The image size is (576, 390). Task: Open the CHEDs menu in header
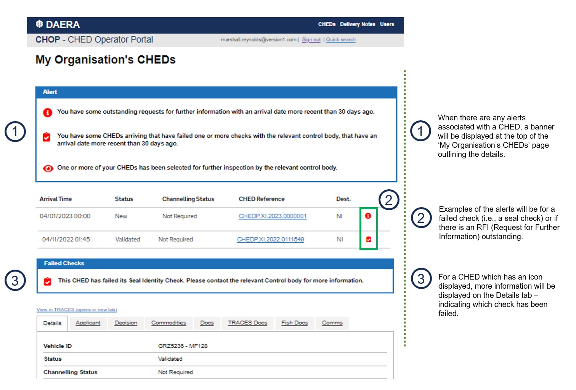tap(327, 24)
